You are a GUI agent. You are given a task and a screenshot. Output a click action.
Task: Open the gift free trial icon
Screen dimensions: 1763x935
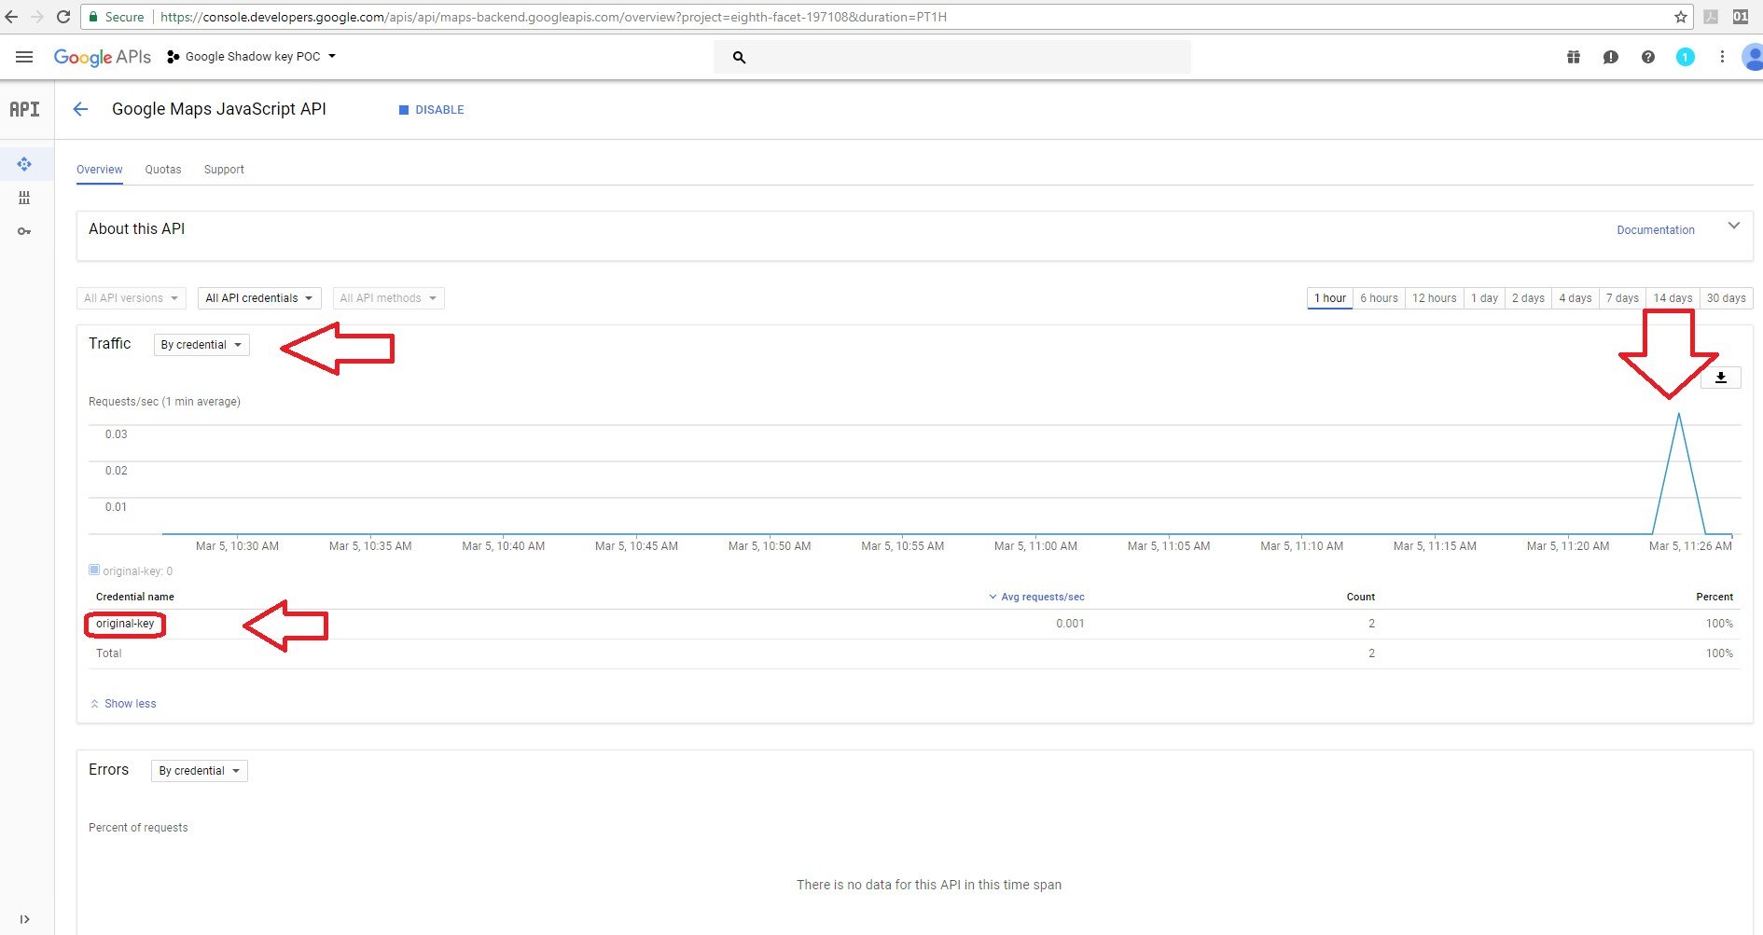click(x=1574, y=57)
